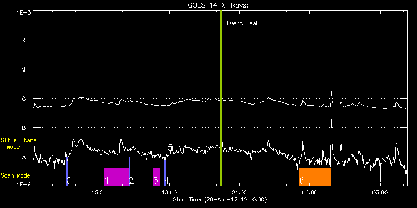Select the small magenta block 3
Image resolution: width=417 pixels, height=208 pixels.
click(156, 177)
